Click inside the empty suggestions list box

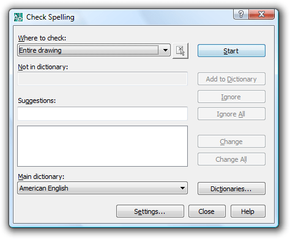[102, 146]
